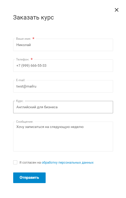The width and height of the screenshot is (126, 198).
Task: Tick the personal data consent checkbox
Action: [15, 162]
